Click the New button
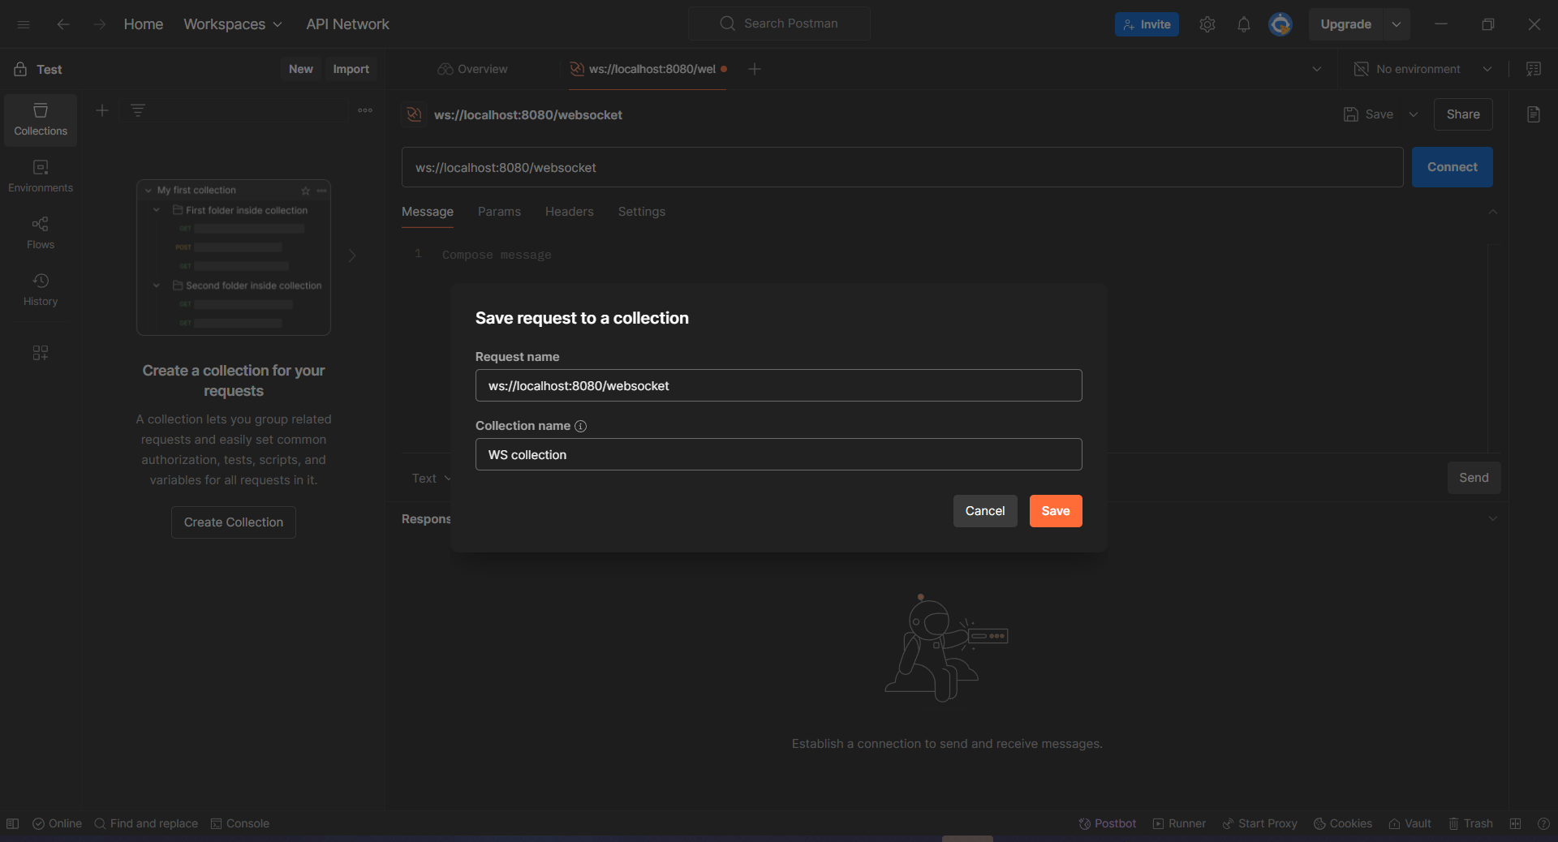1558x842 pixels. pos(301,69)
